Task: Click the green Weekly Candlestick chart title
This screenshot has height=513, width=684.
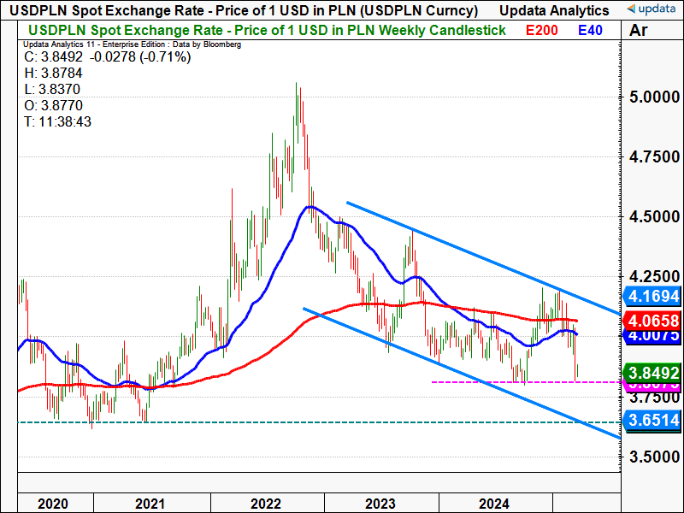Action: (267, 30)
